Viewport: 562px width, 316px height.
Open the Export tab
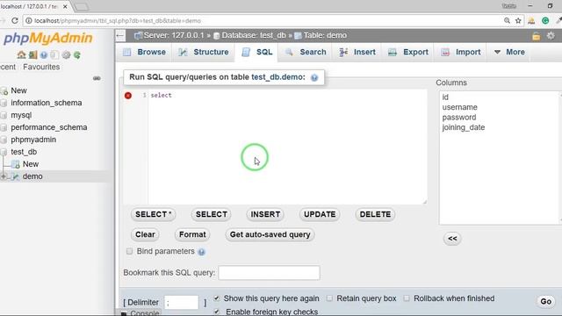pyautogui.click(x=408, y=53)
